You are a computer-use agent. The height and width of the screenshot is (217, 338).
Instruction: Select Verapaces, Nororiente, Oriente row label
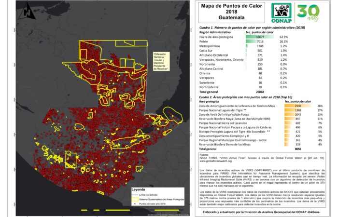tap(221, 60)
